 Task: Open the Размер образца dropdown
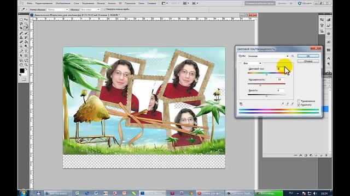pyautogui.click(x=58, y=10)
